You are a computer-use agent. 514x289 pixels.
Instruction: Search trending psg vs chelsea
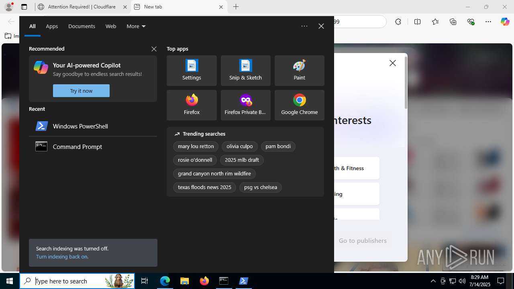click(x=261, y=187)
